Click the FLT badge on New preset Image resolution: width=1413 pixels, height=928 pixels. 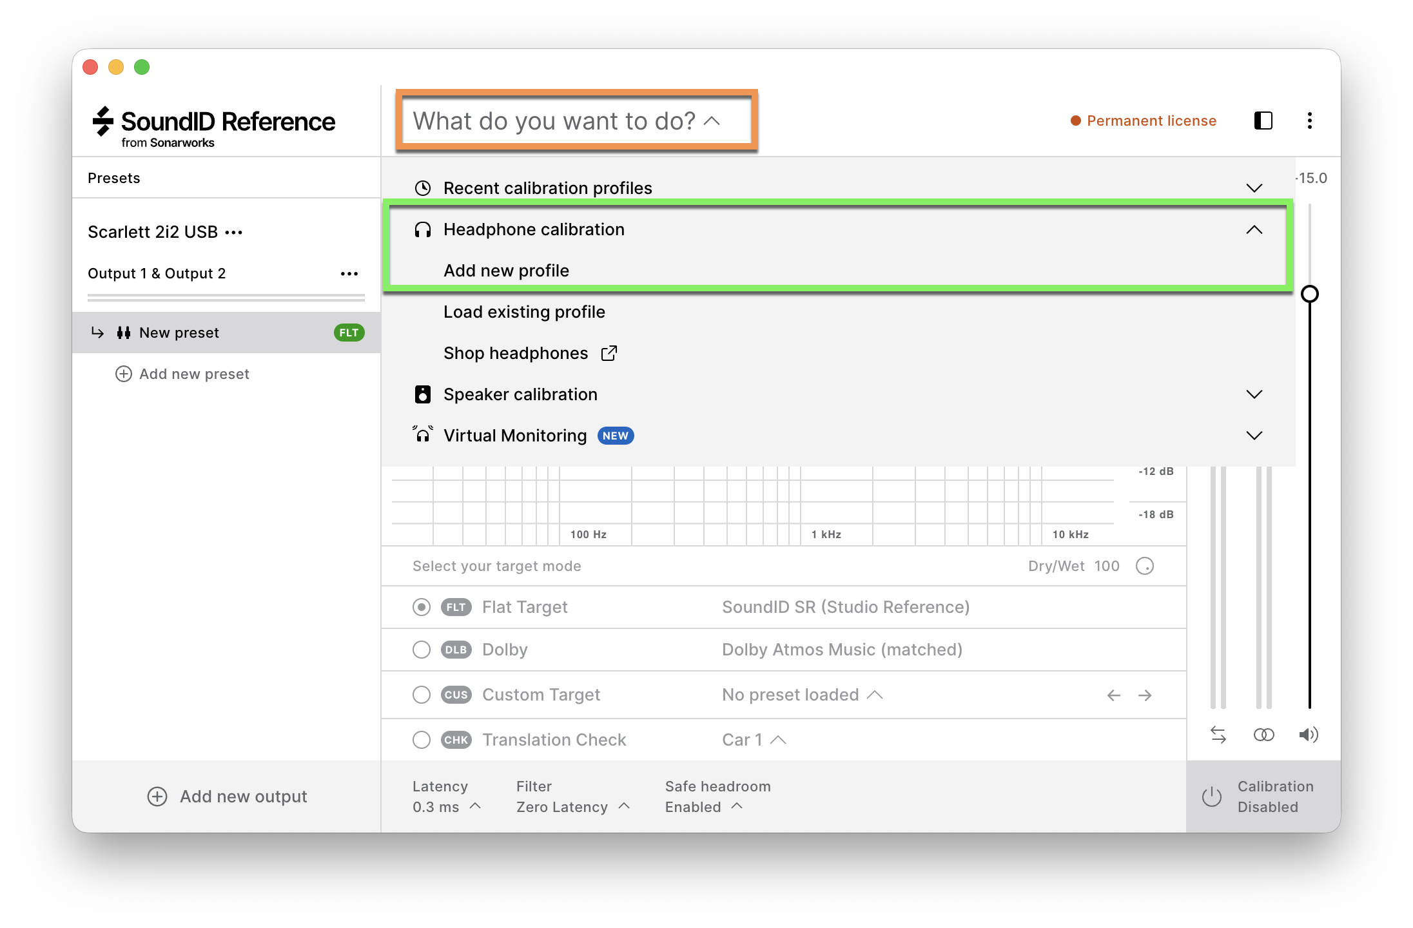coord(349,333)
